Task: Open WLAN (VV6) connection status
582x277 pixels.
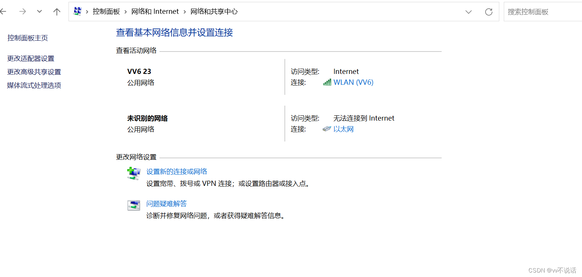Action: tap(353, 83)
